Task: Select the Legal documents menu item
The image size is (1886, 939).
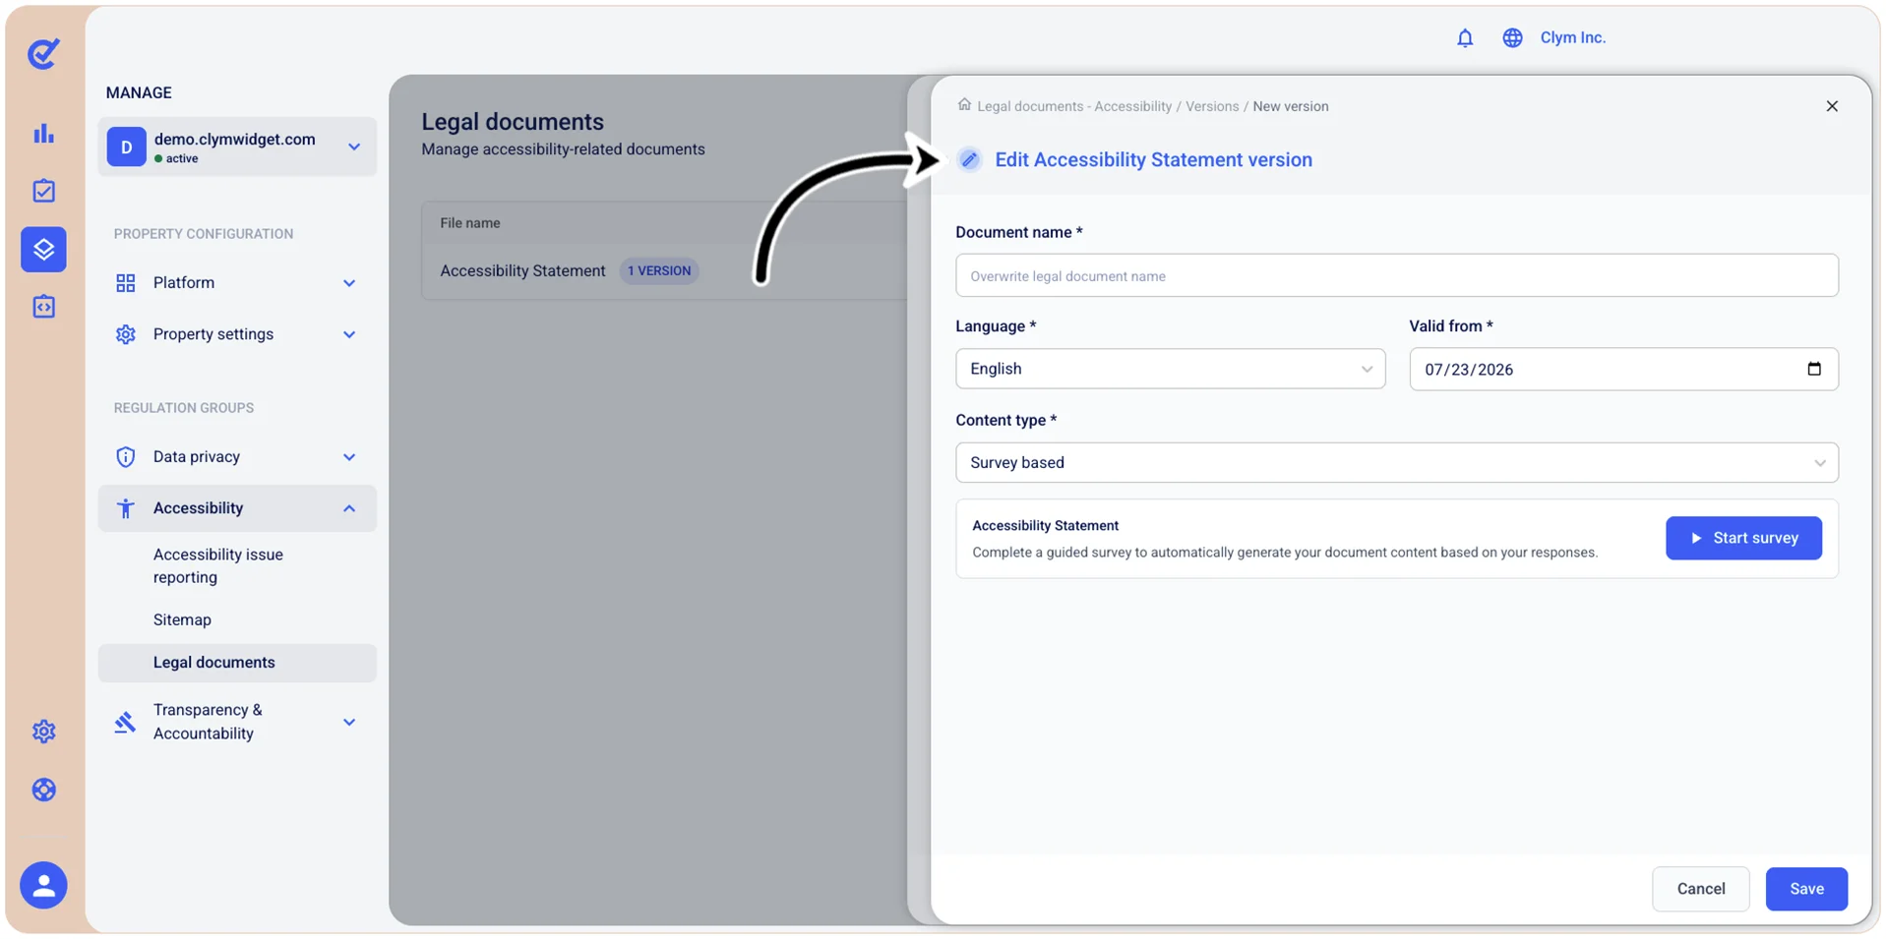Action: (x=237, y=663)
